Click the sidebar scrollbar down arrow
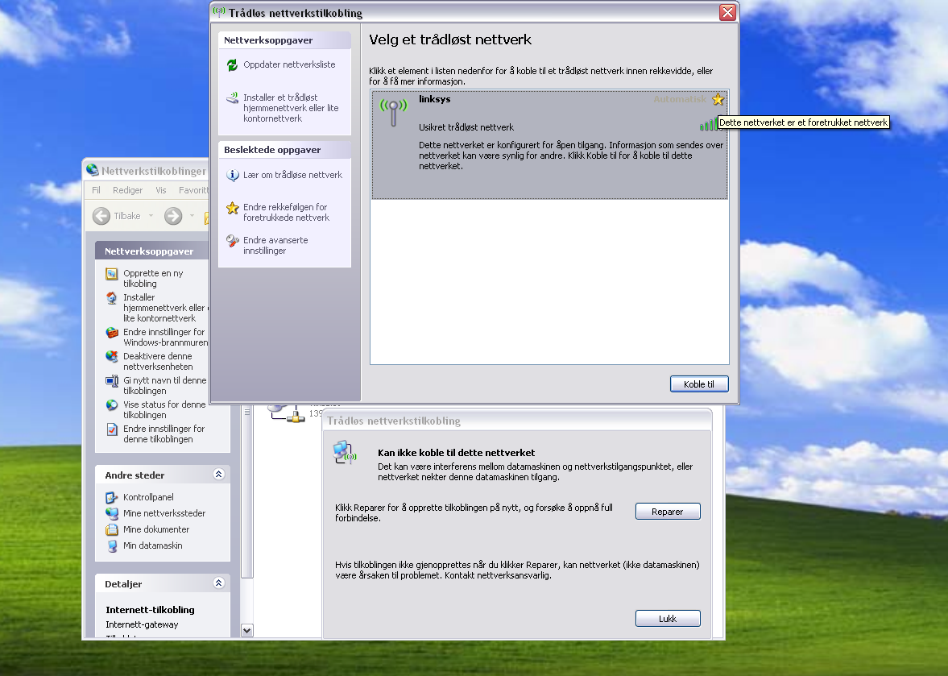The image size is (948, 676). click(246, 631)
